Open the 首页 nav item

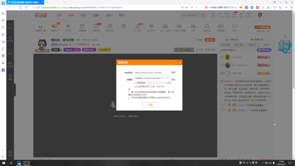pyautogui.click(x=59, y=15)
